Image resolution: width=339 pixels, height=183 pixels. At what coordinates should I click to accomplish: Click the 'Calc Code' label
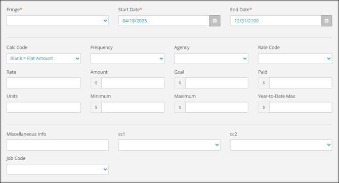17,48
